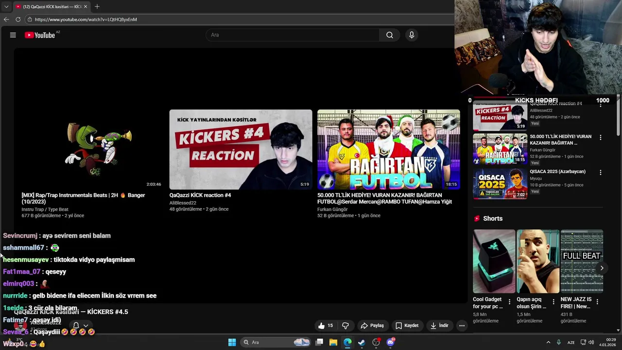The image size is (622, 350).
Task: Focus the YouTube 'Ara' search field
Action: (x=293, y=35)
